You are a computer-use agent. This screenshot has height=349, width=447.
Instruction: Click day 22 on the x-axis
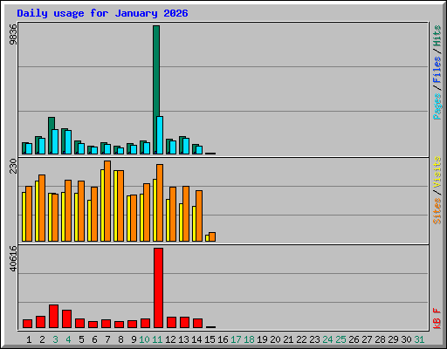(301, 339)
